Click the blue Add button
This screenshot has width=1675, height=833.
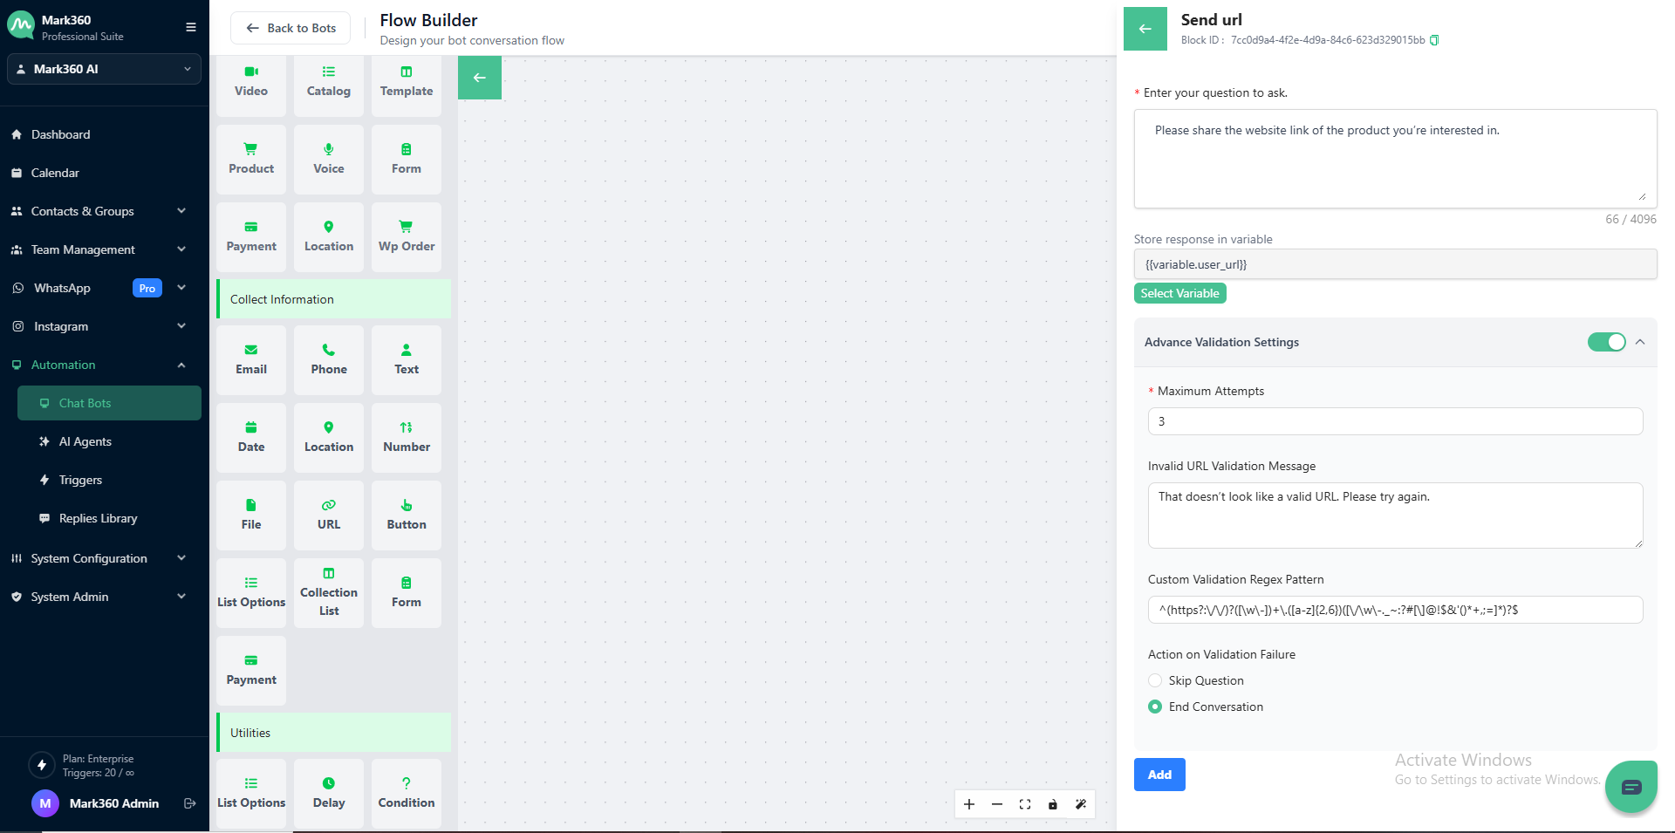[x=1159, y=775]
